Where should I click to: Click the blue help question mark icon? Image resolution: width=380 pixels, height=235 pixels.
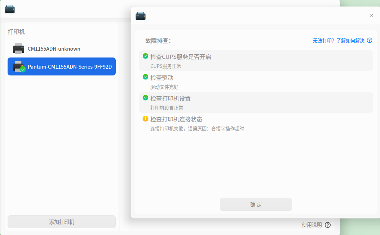click(x=370, y=40)
